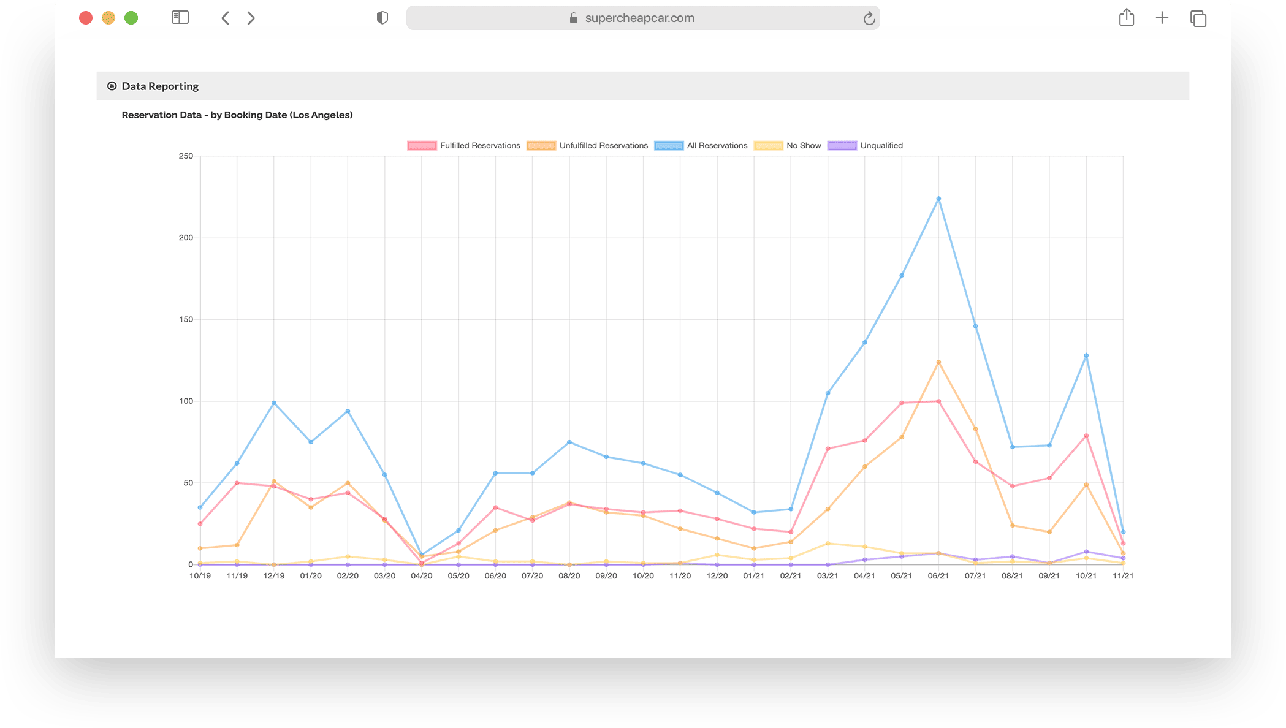1286x728 pixels.
Task: Toggle the Unfulfilled Reservations legend series
Action: [603, 145]
